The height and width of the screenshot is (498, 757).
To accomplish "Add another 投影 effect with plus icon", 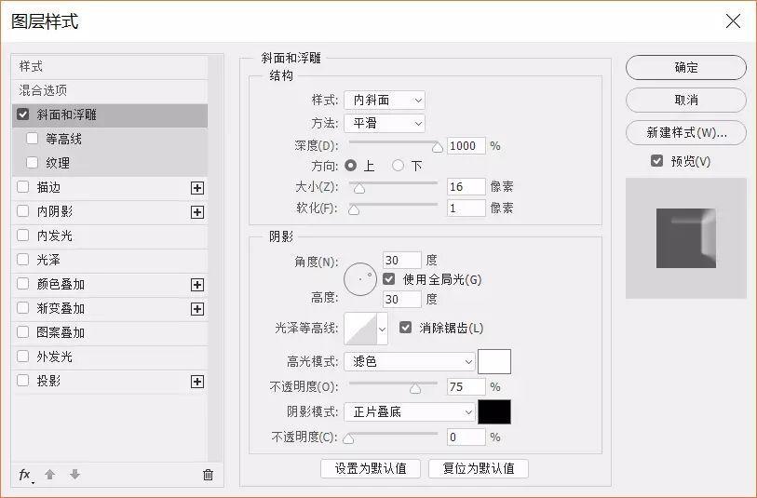I will pos(197,382).
